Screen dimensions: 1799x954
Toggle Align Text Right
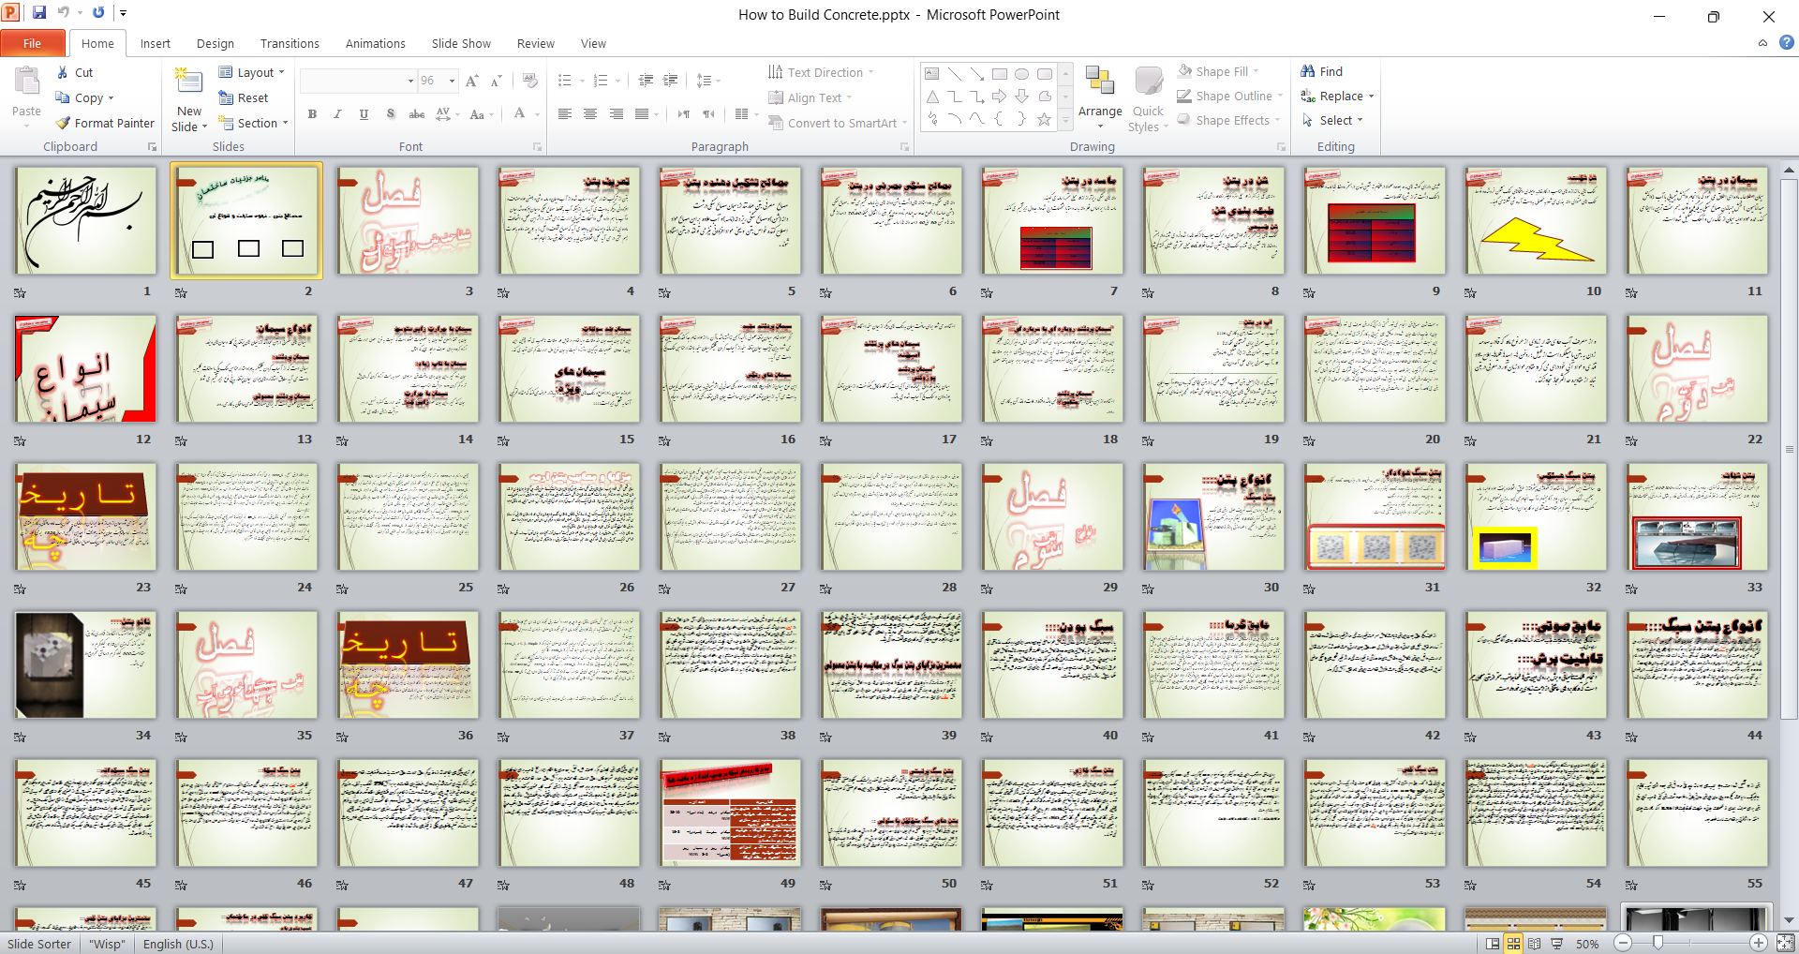click(x=617, y=114)
